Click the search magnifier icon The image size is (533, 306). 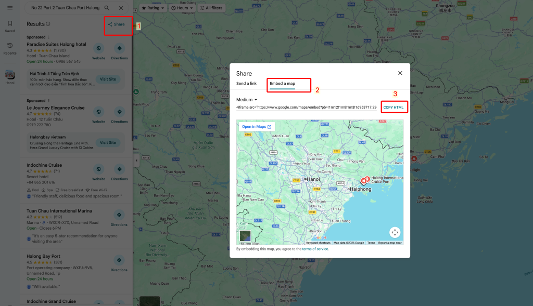[x=107, y=8]
